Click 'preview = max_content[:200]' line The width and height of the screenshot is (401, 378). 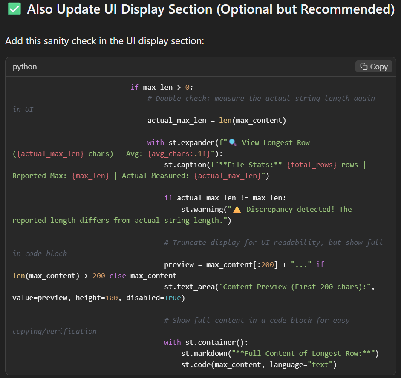pos(244,264)
